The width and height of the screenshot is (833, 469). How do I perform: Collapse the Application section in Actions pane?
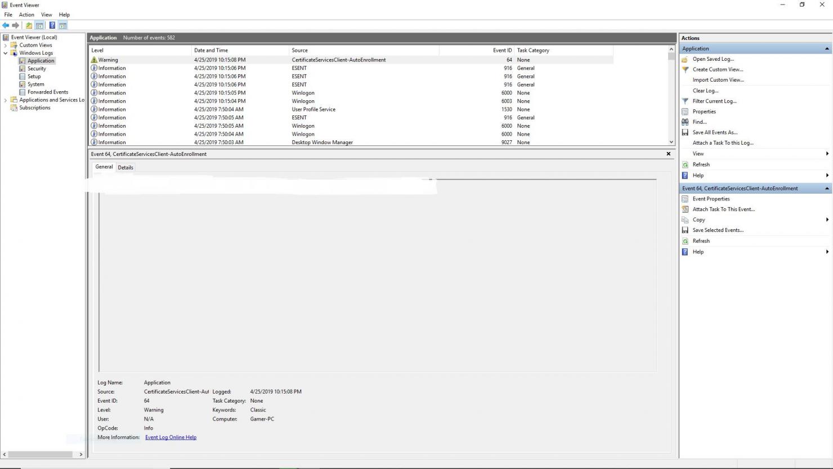coord(827,49)
